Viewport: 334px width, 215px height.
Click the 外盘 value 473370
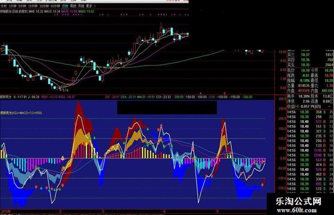pos(304,91)
